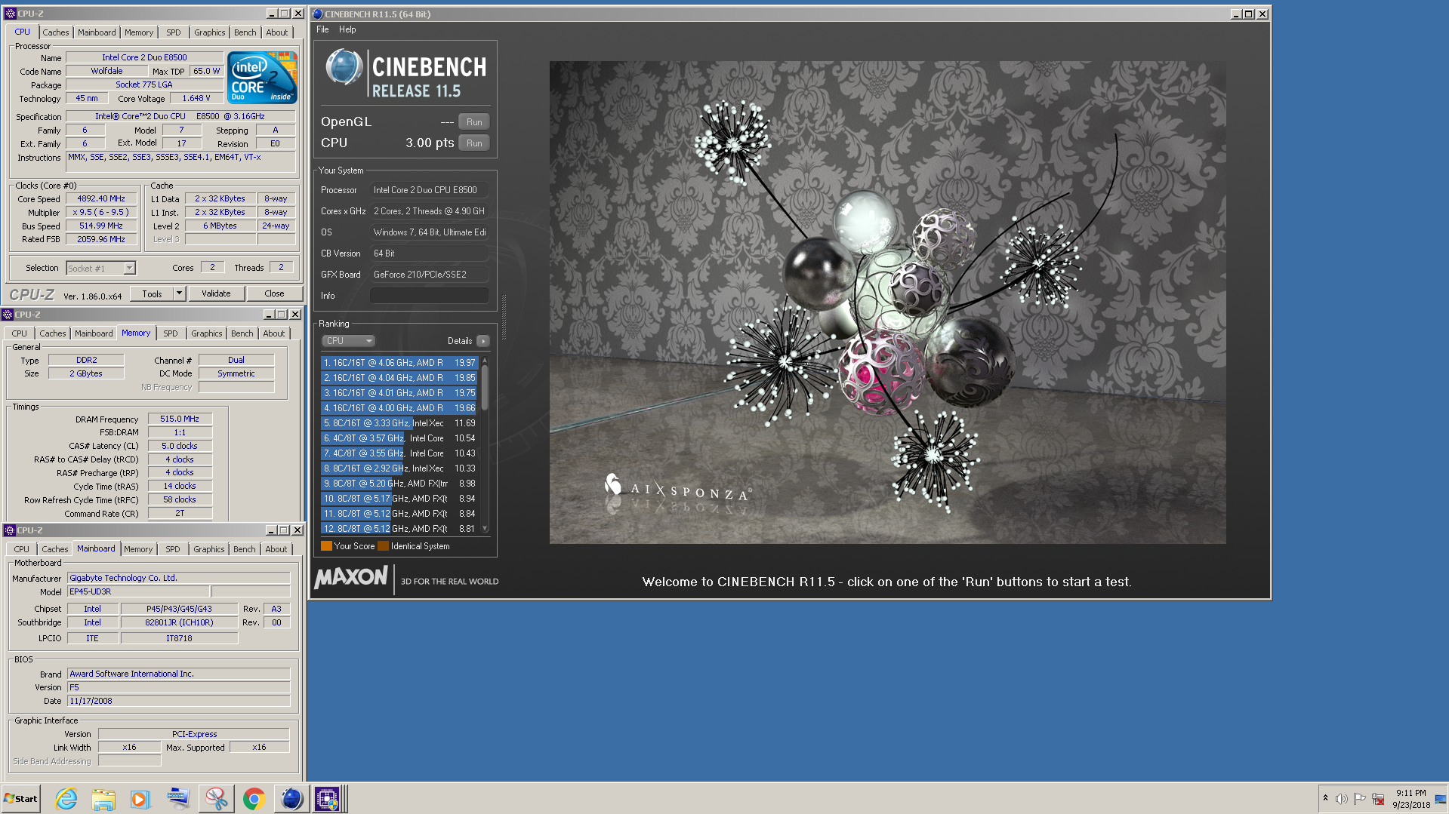Click the MAXON logo in Cinebench
Viewport: 1449px width, 814px height.
point(351,578)
